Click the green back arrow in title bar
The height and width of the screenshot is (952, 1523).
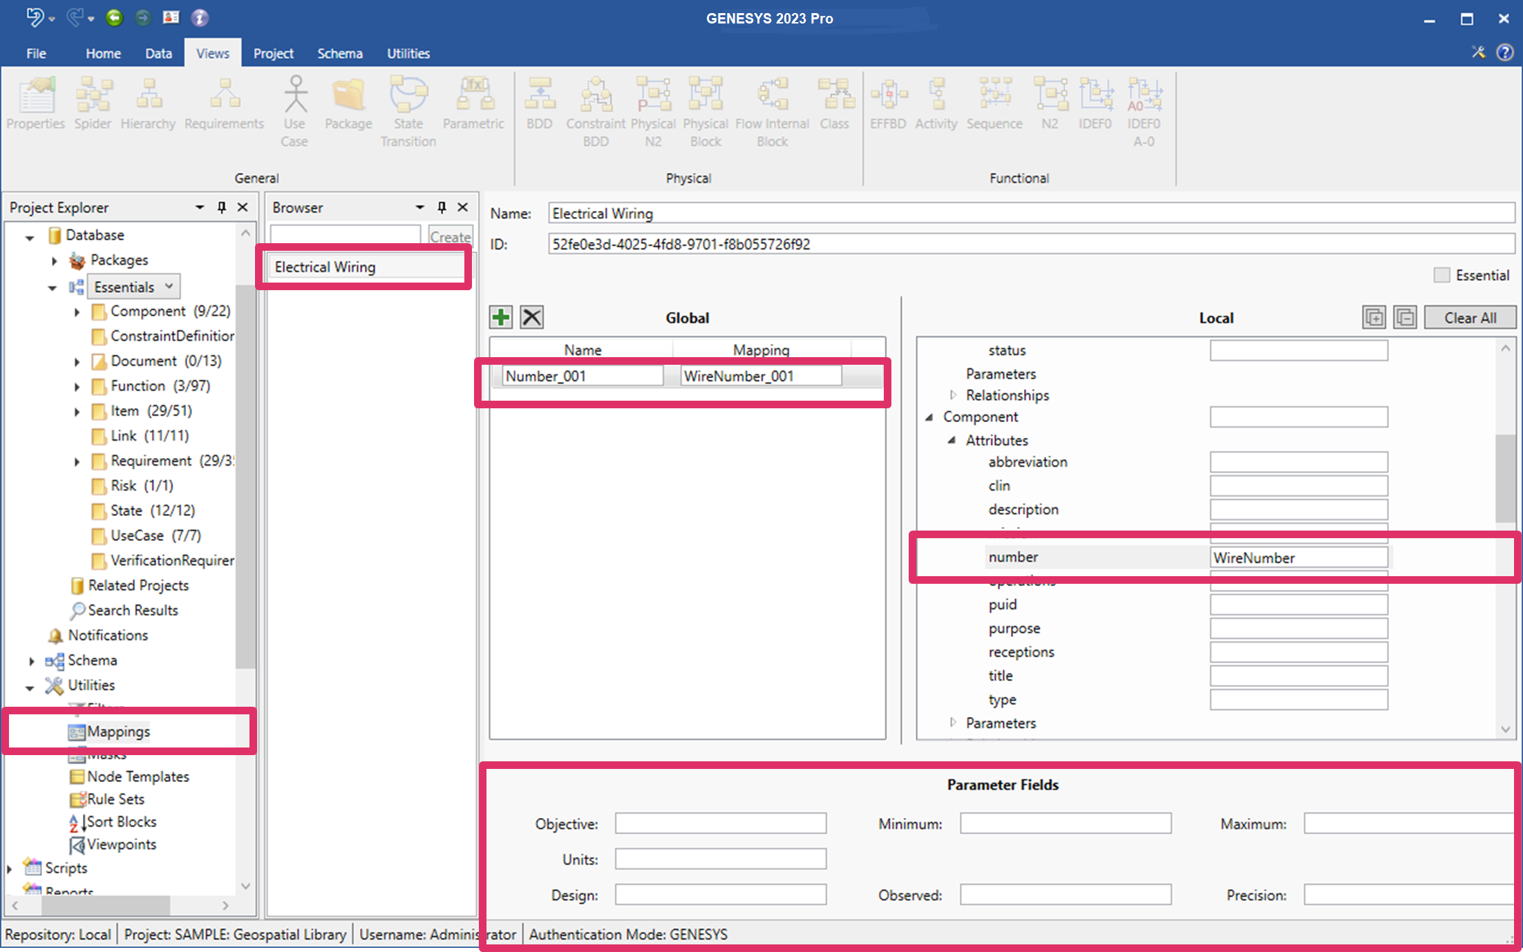click(x=115, y=17)
